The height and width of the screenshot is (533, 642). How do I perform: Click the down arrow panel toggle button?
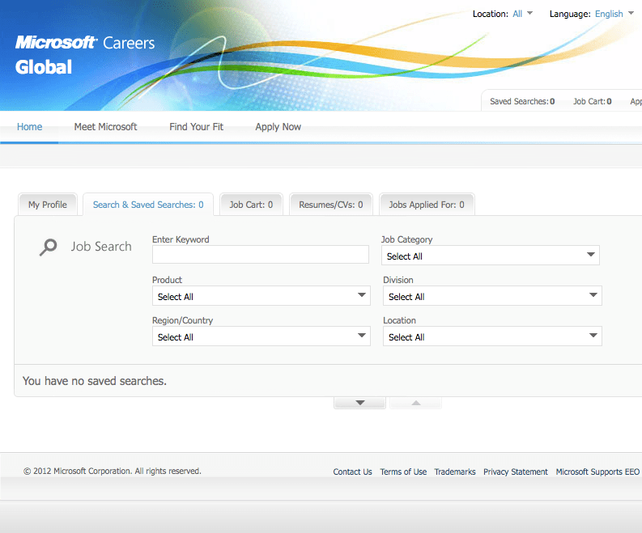(360, 403)
